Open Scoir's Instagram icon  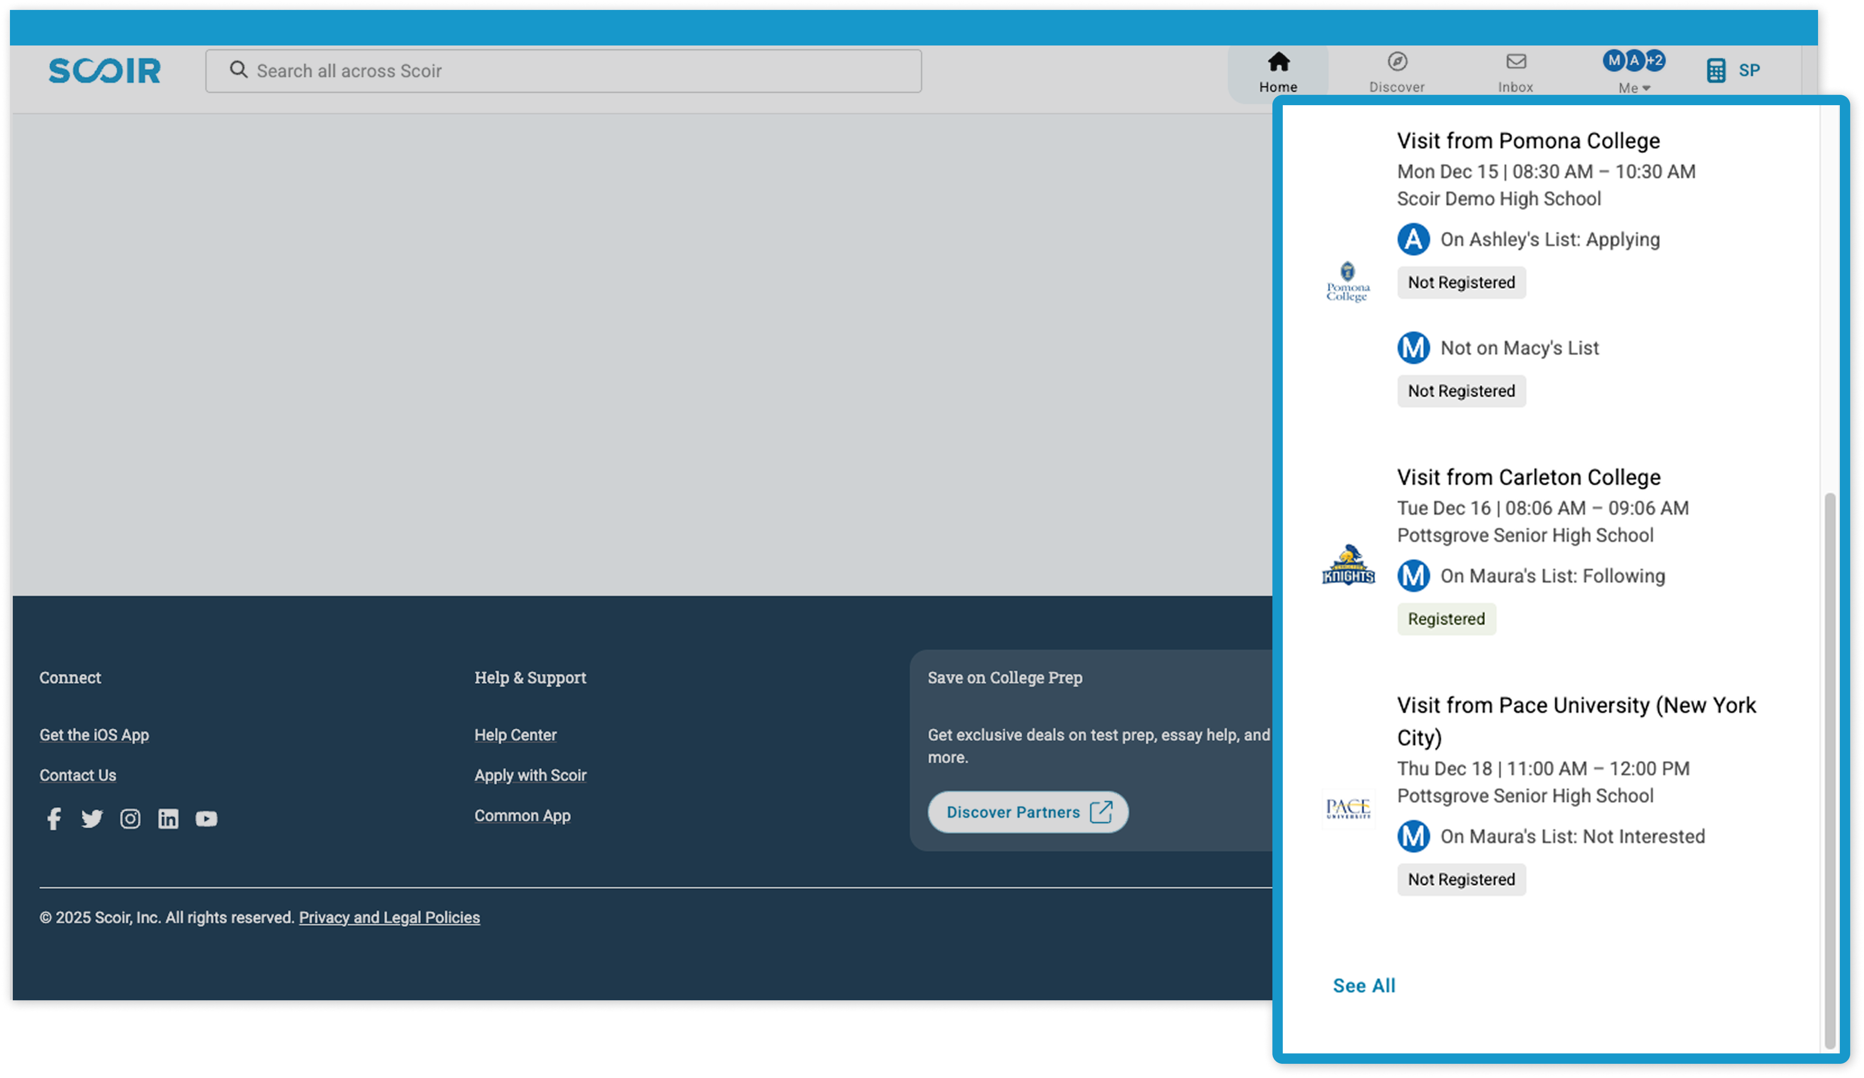[130, 818]
